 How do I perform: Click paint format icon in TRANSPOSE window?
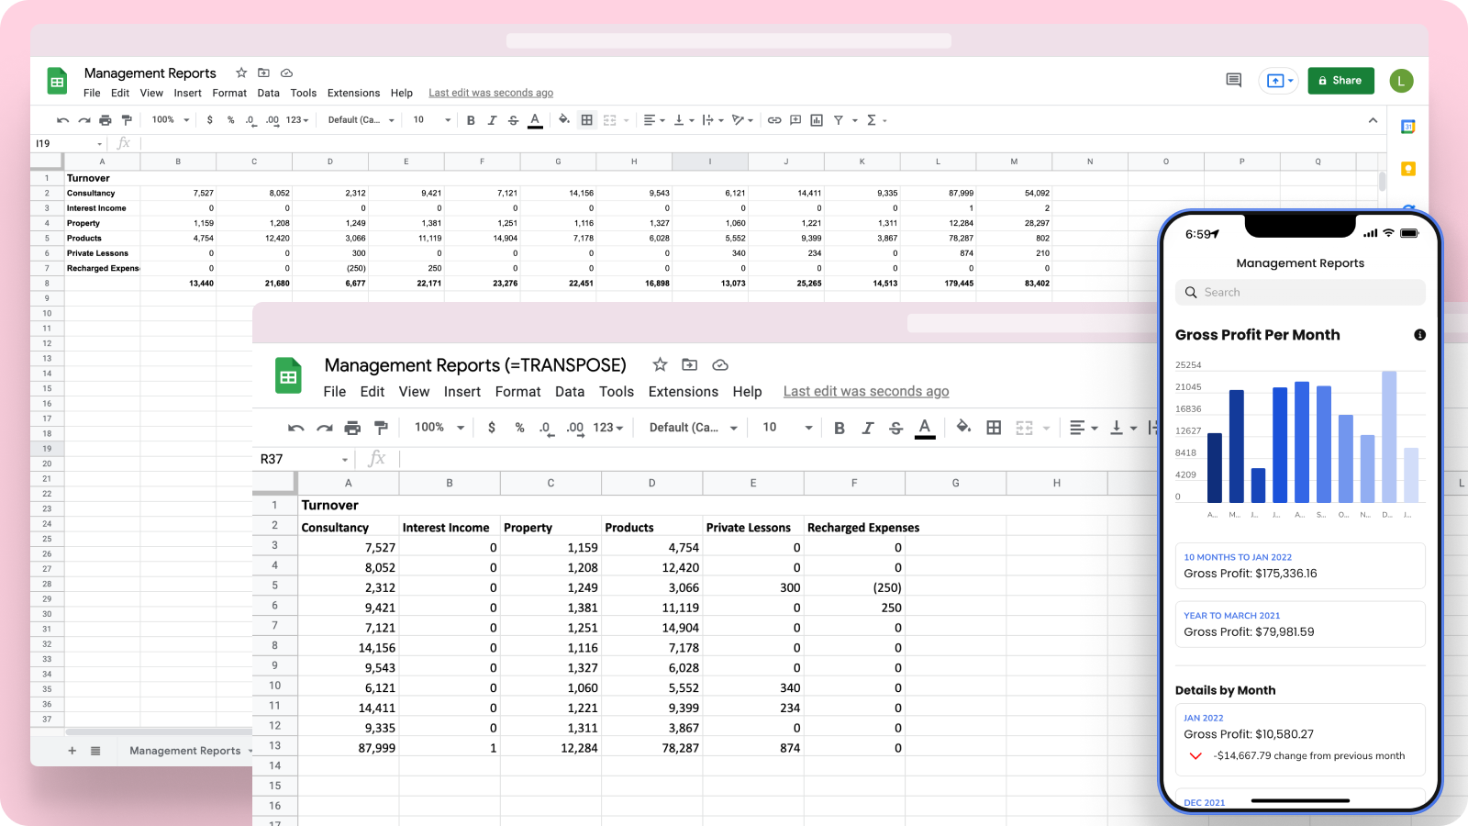click(382, 428)
